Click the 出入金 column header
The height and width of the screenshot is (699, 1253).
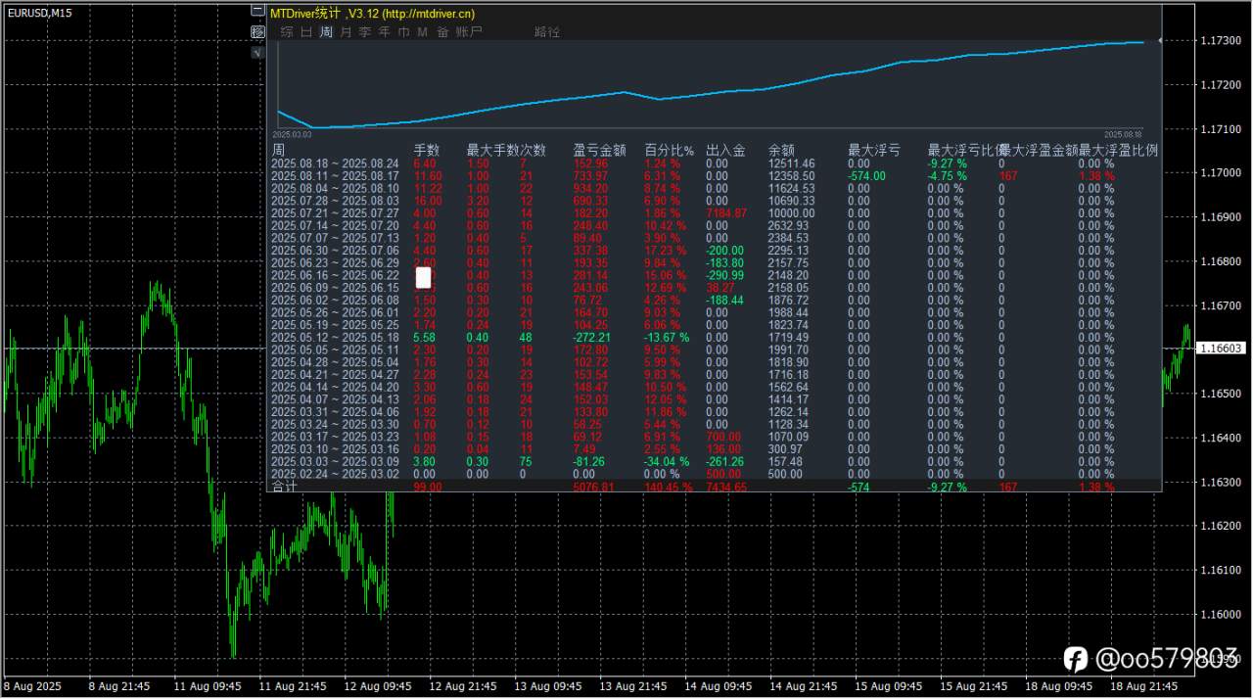pyautogui.click(x=725, y=151)
